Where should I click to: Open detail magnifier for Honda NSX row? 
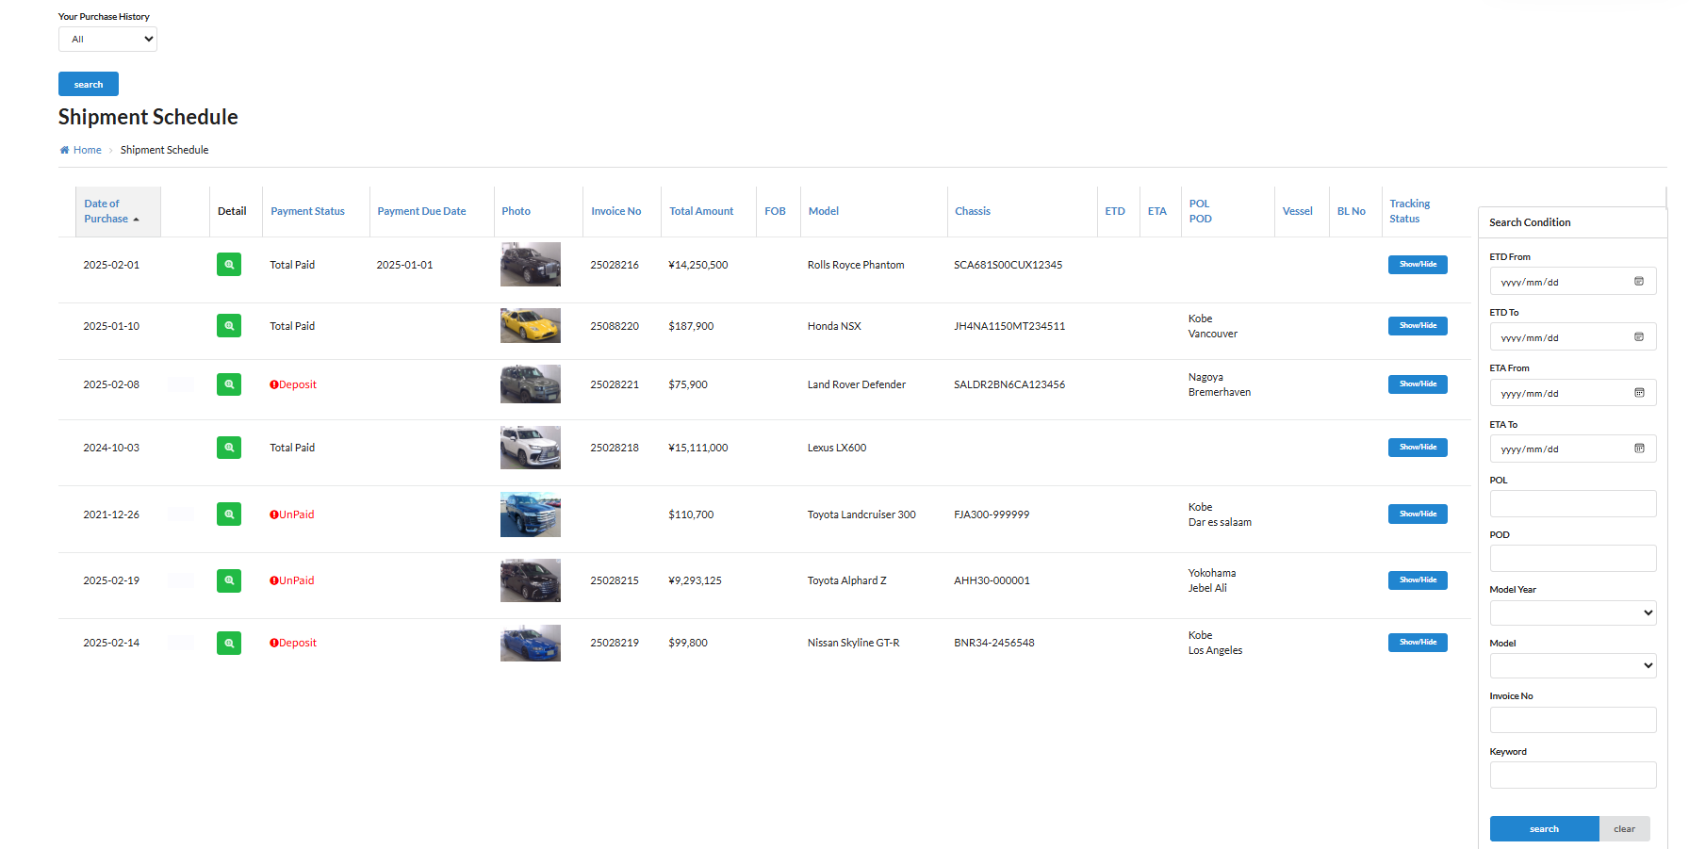pyautogui.click(x=229, y=326)
